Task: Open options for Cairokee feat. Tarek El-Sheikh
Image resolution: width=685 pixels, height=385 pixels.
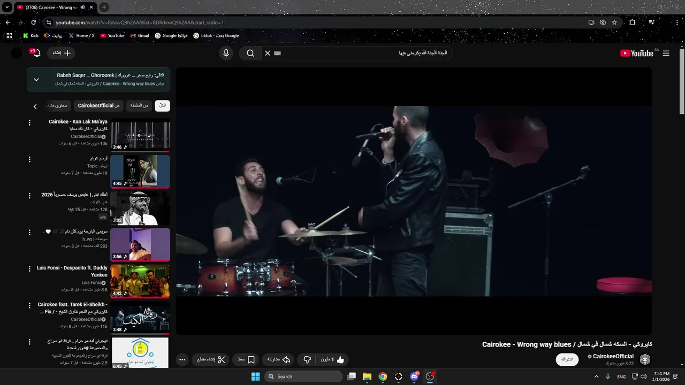Action: pos(29,305)
